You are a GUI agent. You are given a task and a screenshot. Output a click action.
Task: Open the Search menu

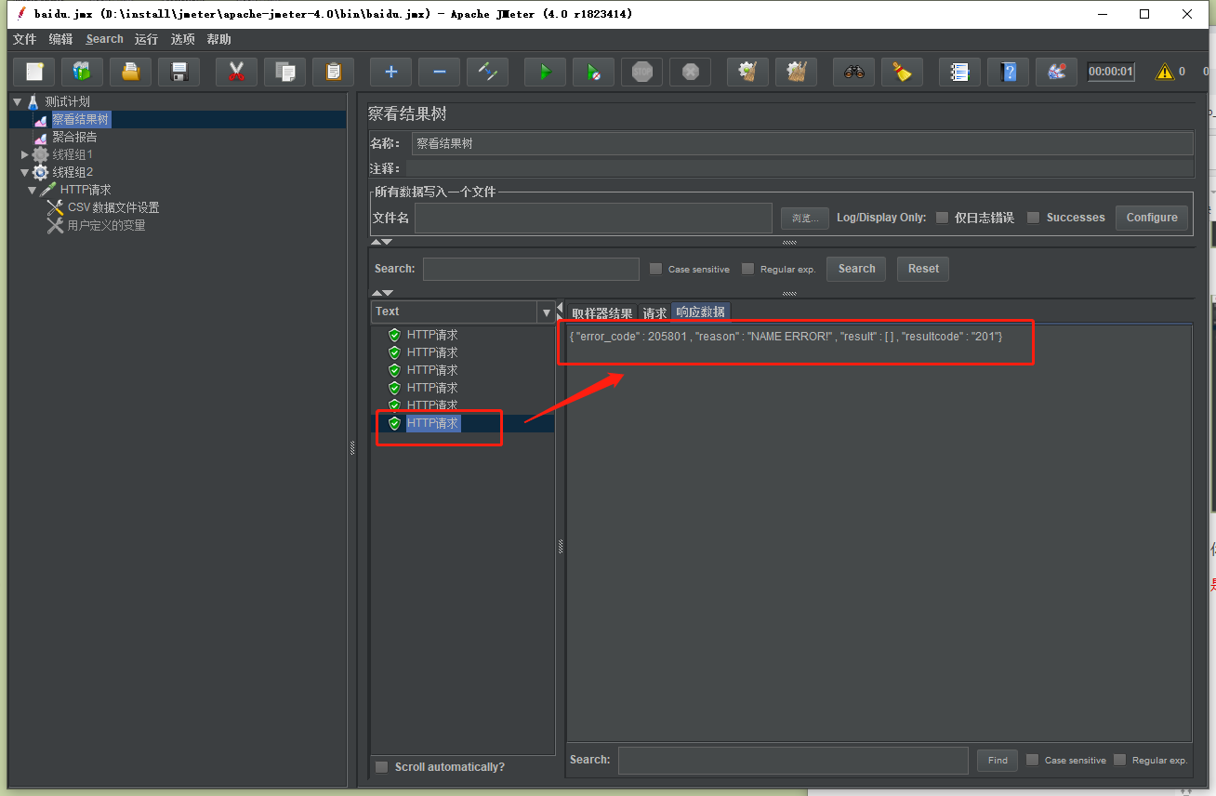[104, 39]
